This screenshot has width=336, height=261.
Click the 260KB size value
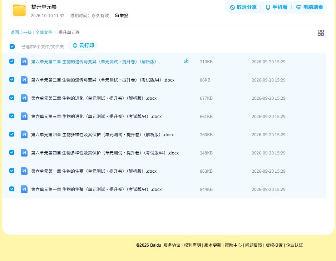click(206, 134)
